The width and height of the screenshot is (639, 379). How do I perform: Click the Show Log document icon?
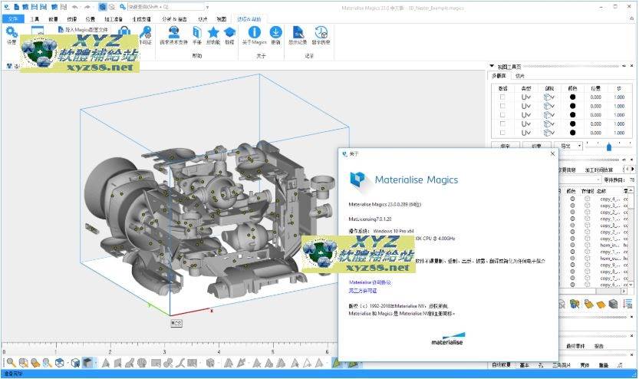[298, 32]
